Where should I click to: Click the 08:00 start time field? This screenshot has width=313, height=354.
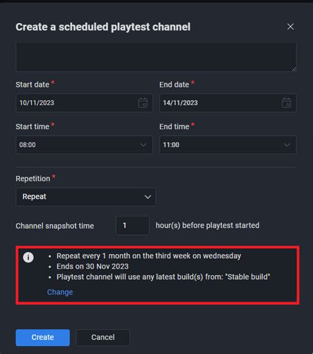tap(85, 145)
